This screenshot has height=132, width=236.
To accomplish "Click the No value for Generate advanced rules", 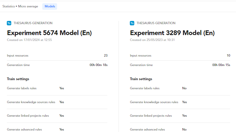I will click(184, 129).
